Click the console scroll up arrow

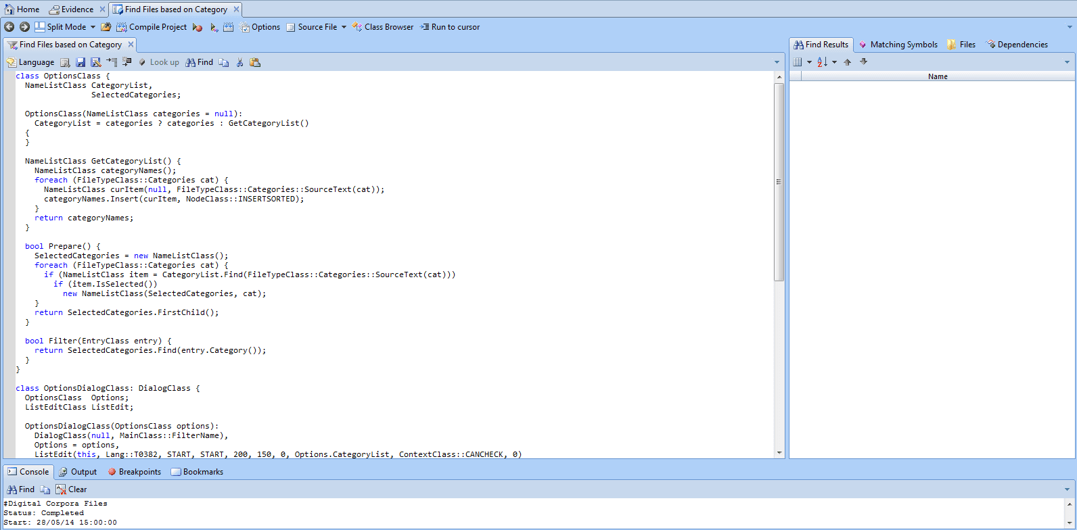click(1070, 504)
